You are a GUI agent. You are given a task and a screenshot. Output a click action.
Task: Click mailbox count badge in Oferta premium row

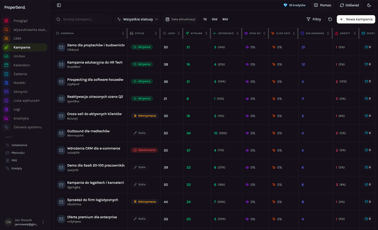coord(368,219)
